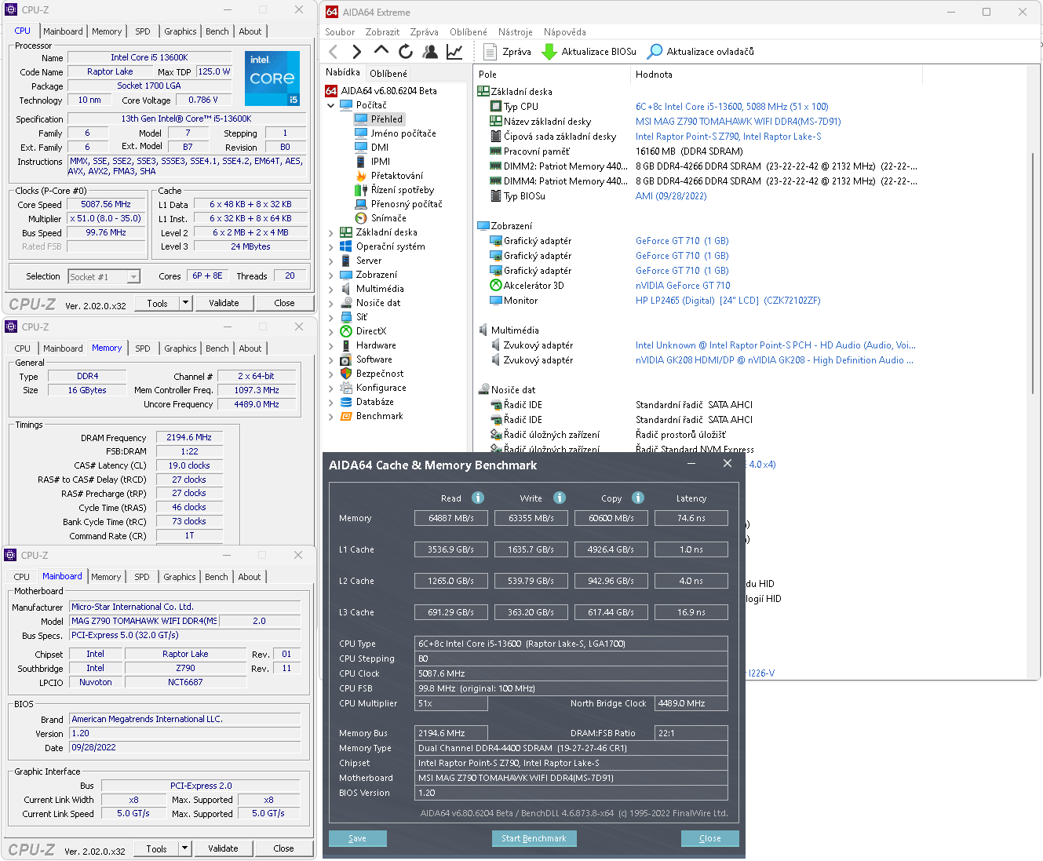This screenshot has width=1043, height=861.
Task: Expand the Multimédia tree node
Action: (x=331, y=289)
